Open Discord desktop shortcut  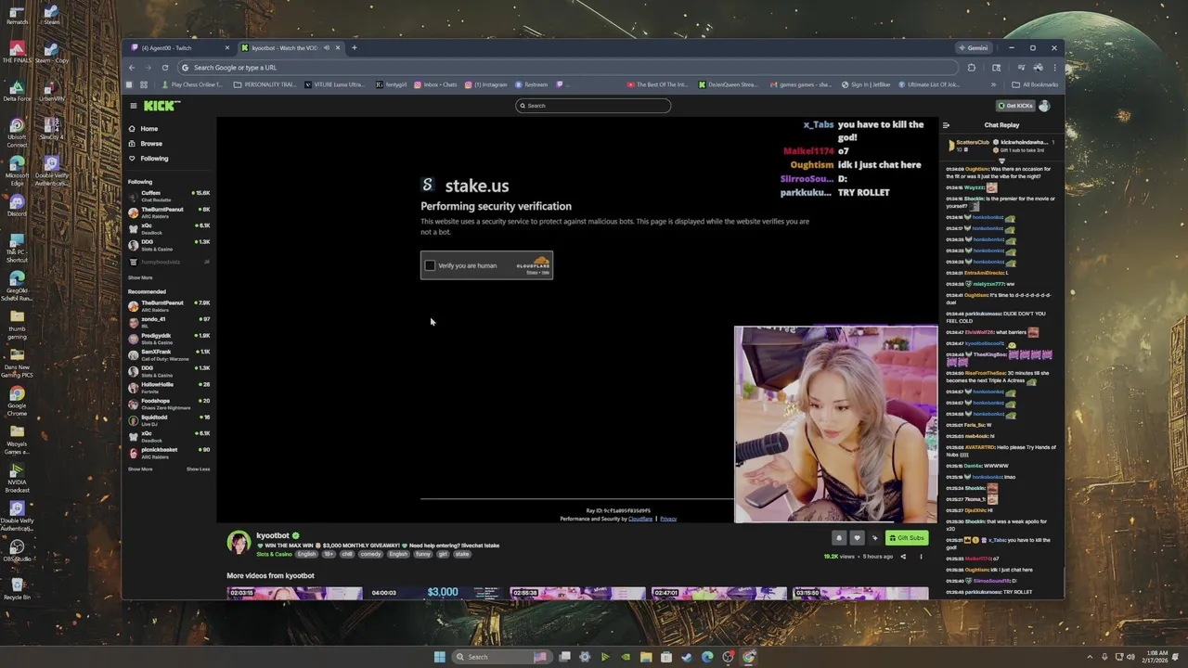(17, 205)
